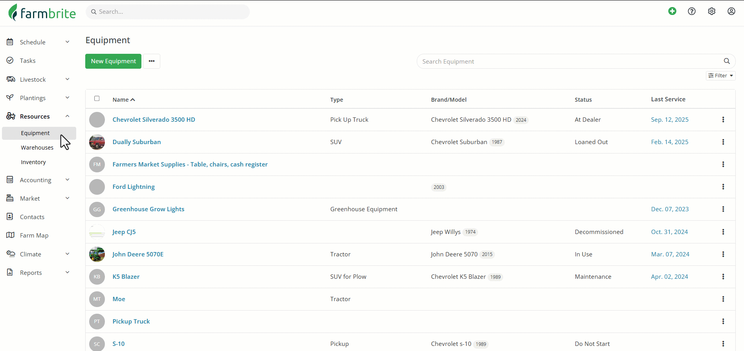Click the Search Equipment magnifier icon
The image size is (744, 351).
tap(727, 61)
